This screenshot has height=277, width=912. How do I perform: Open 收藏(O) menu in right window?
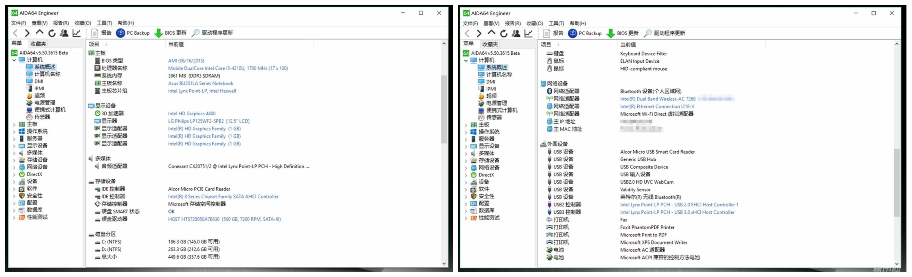click(x=534, y=23)
